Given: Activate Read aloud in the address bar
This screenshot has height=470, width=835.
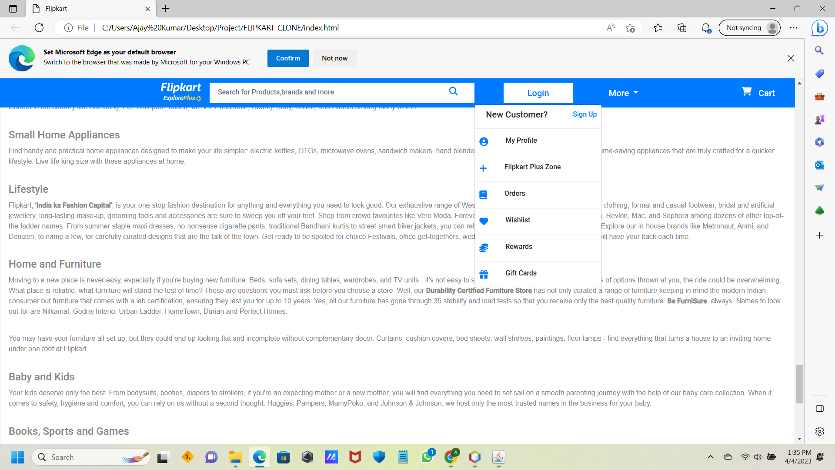Looking at the screenshot, I should tap(611, 27).
